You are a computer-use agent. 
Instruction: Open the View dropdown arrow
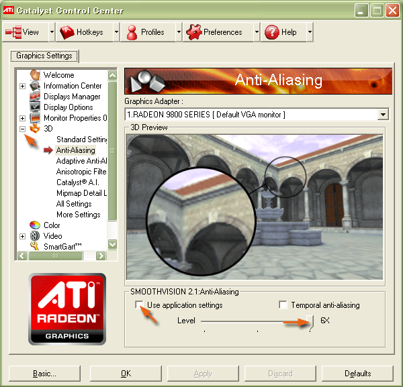click(x=52, y=32)
